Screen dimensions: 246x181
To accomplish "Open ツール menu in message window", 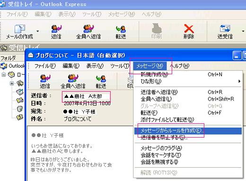I will (x=120, y=66).
